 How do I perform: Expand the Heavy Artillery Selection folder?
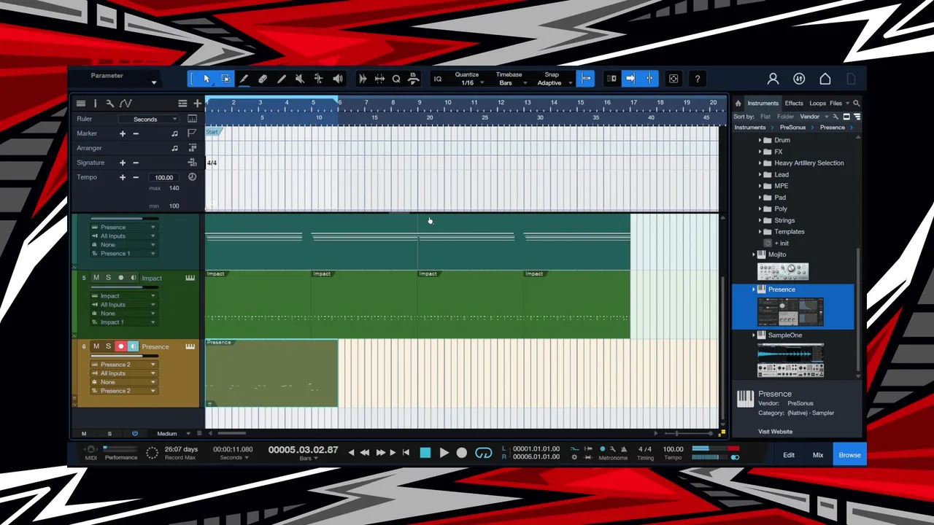[x=760, y=163]
